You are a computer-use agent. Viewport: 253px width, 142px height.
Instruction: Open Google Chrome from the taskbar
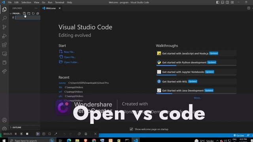pos(94,140)
